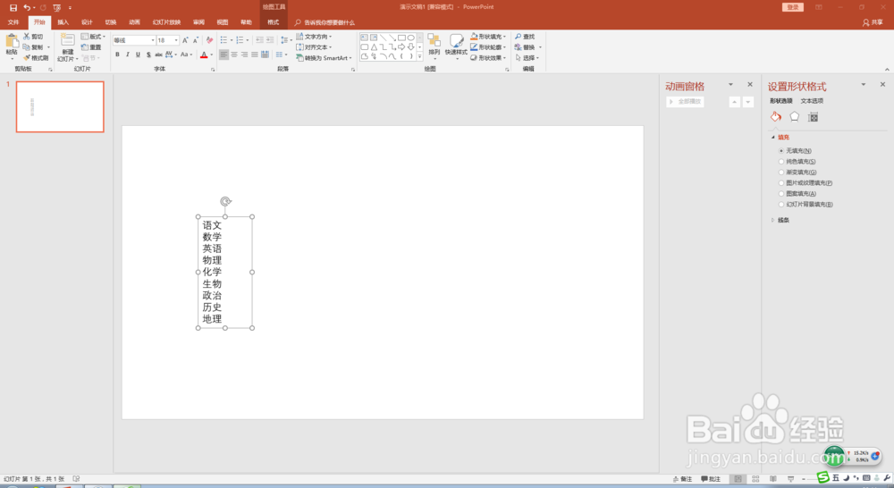Click Convert to SmartArt button
This screenshot has height=488, width=894.
[324, 58]
